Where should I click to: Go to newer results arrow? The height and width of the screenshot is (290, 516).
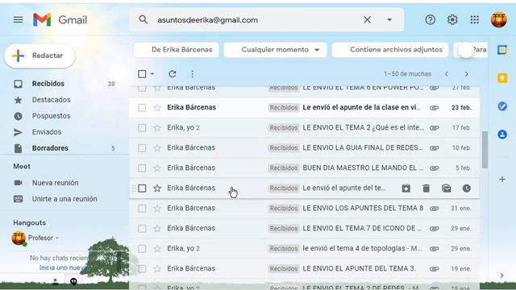(447, 74)
